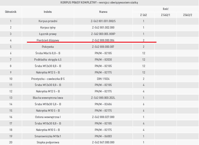Viewport: 199px width, 145px height.
Task: Select the DIN 11024 cell
Action: (x=103, y=79)
